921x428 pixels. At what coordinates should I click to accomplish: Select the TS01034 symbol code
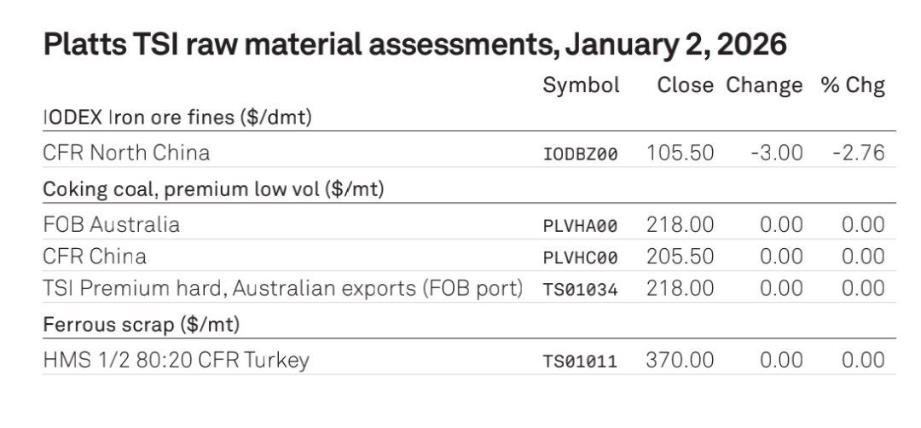580,290
